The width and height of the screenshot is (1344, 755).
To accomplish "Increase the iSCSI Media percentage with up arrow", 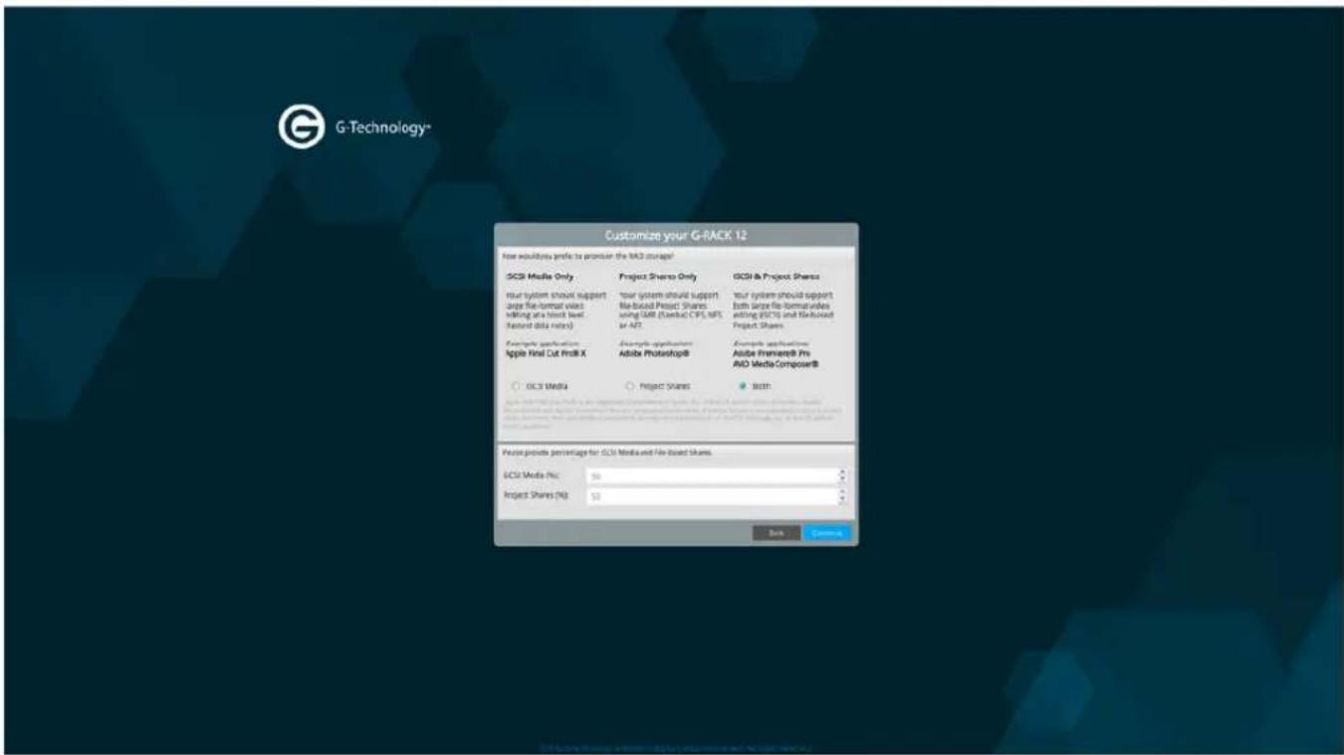I will pos(842,472).
